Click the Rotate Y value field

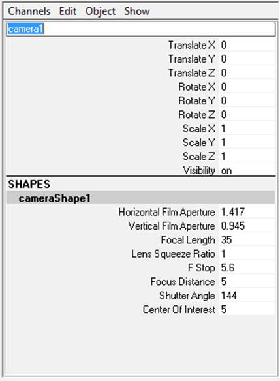tap(247, 100)
